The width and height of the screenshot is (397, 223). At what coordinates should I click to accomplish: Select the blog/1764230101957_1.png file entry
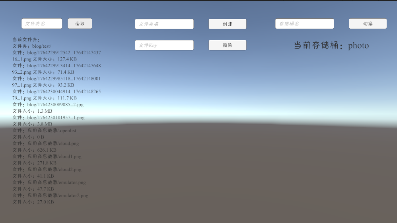point(48,118)
